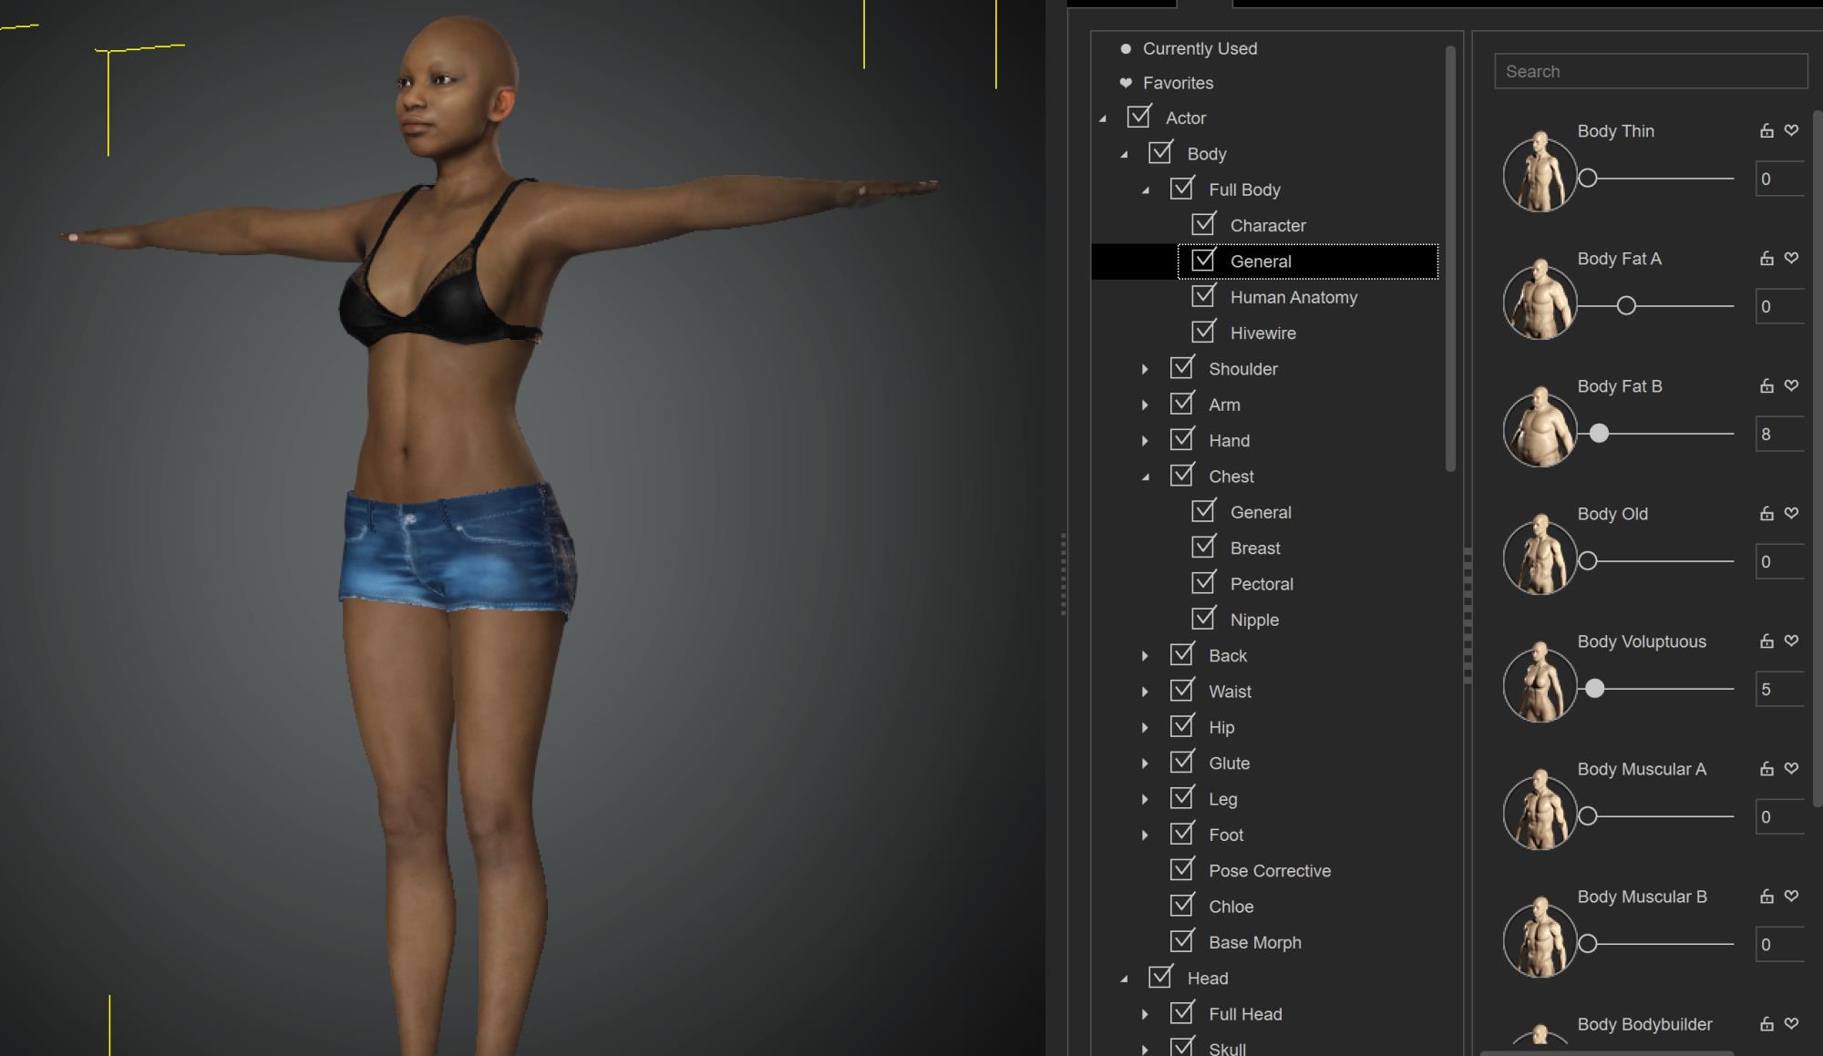Uncheck the Actor checkbox
Image resolution: width=1823 pixels, height=1056 pixels.
tap(1138, 117)
